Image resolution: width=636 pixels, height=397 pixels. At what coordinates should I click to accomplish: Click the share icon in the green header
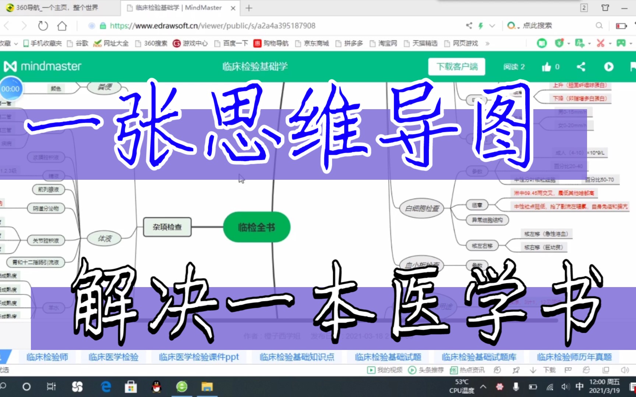(581, 67)
